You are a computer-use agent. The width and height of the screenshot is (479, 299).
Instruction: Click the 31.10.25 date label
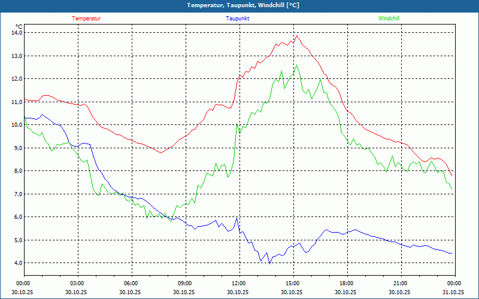tap(453, 292)
